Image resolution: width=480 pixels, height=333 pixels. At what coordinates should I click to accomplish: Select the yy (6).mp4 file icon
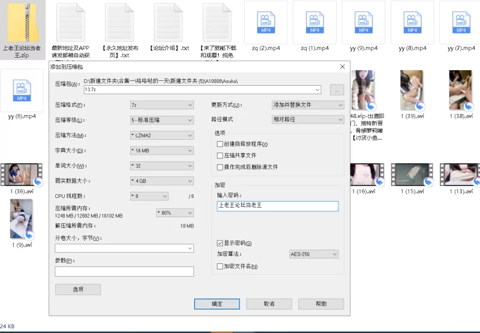(22, 91)
